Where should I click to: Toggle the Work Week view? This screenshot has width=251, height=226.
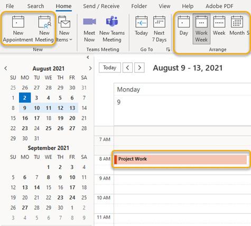tap(201, 29)
